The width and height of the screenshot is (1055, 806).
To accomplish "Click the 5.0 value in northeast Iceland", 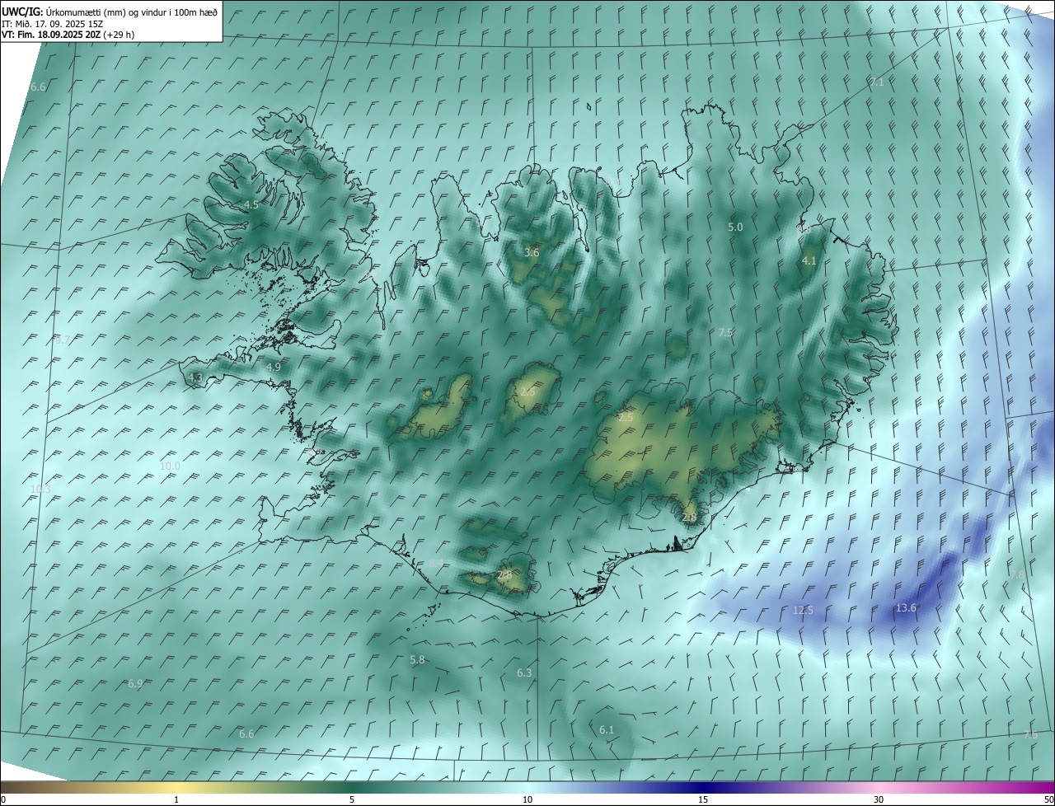I will tap(735, 227).
